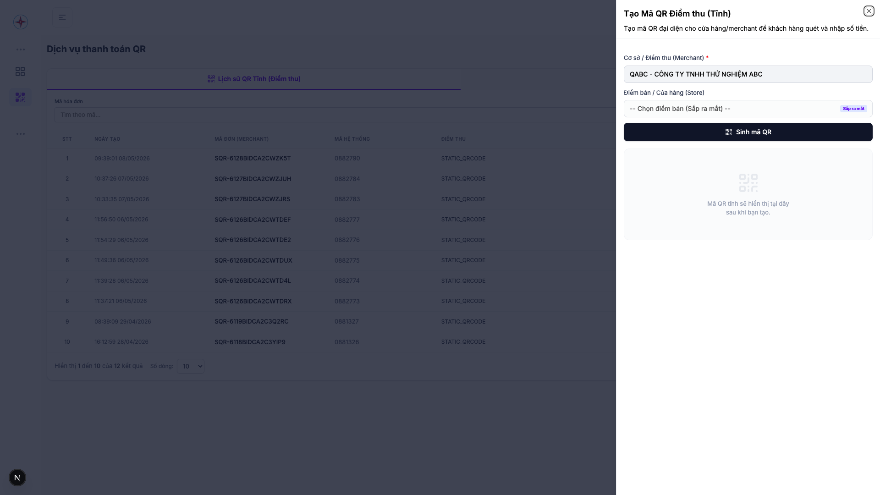
Task: Focus the Mã hóa đơn search field
Action: click(335, 115)
